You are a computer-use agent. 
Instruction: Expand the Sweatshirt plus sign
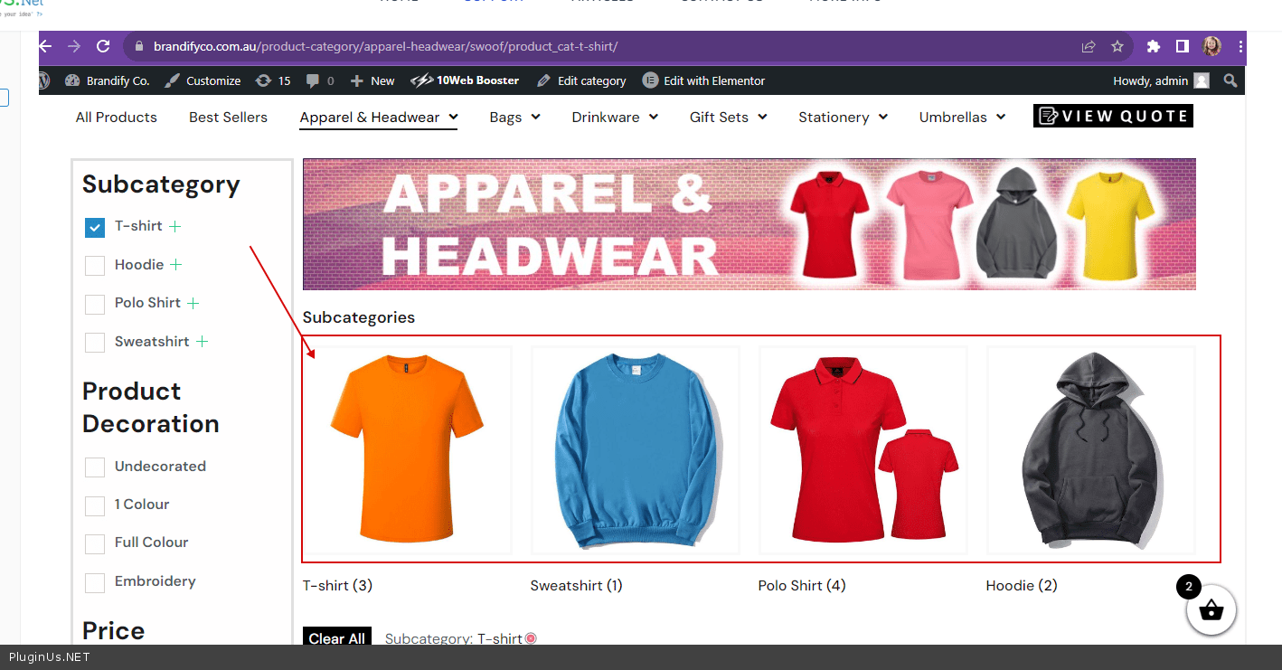[203, 342]
